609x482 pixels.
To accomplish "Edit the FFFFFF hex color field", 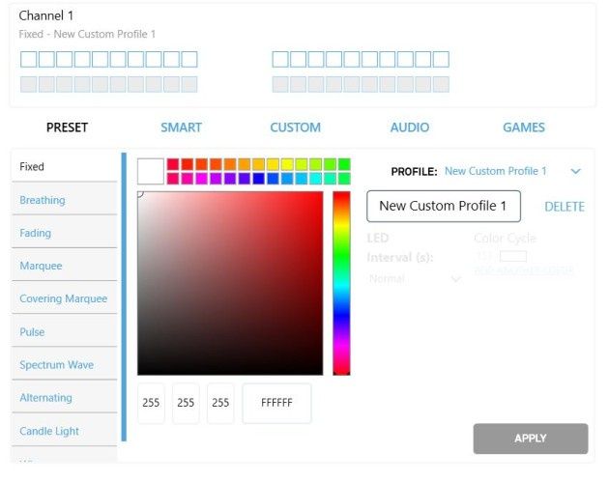I will (x=276, y=403).
